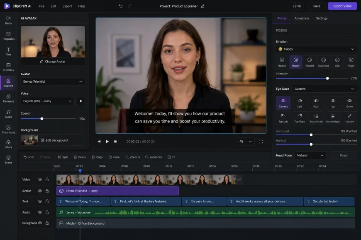Adjust the Horizontal gaze slider handle
Viewport: 361px width, 240px height.
pyautogui.click(x=311, y=135)
